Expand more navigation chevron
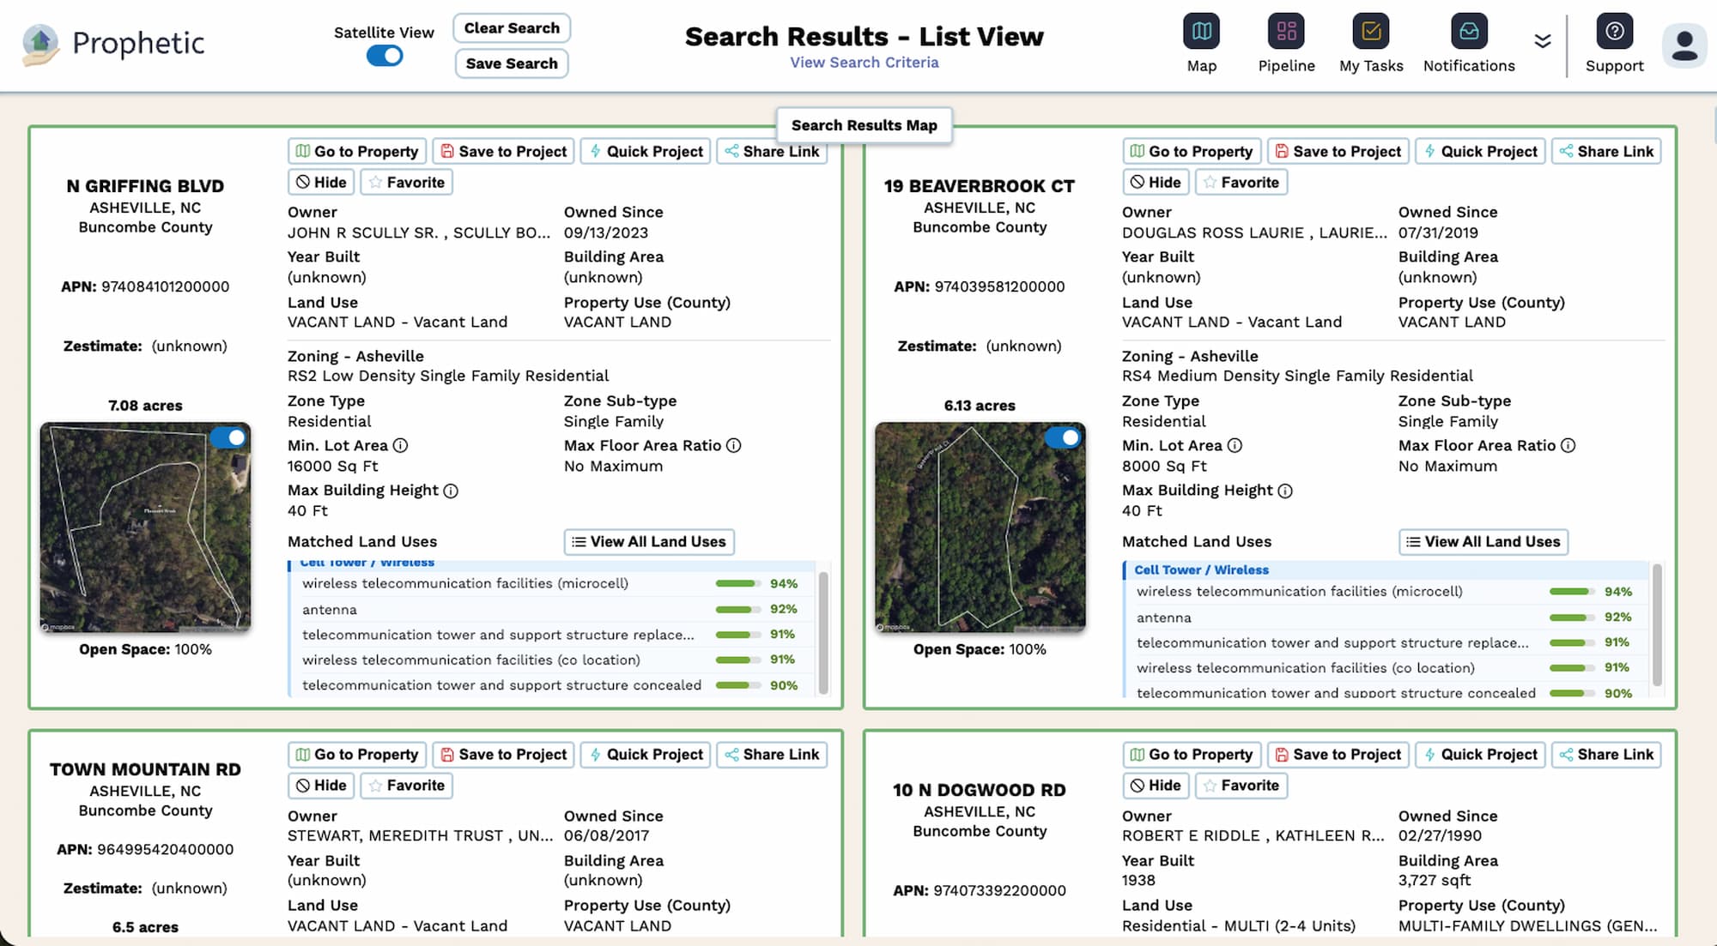This screenshot has height=946, width=1717. 1543,41
